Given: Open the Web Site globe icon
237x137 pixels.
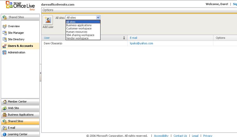Looking at the screenshot, I should pos(4,108).
